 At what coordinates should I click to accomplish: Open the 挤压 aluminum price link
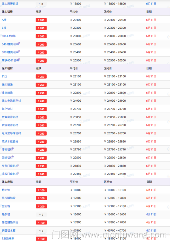tap(5, 77)
